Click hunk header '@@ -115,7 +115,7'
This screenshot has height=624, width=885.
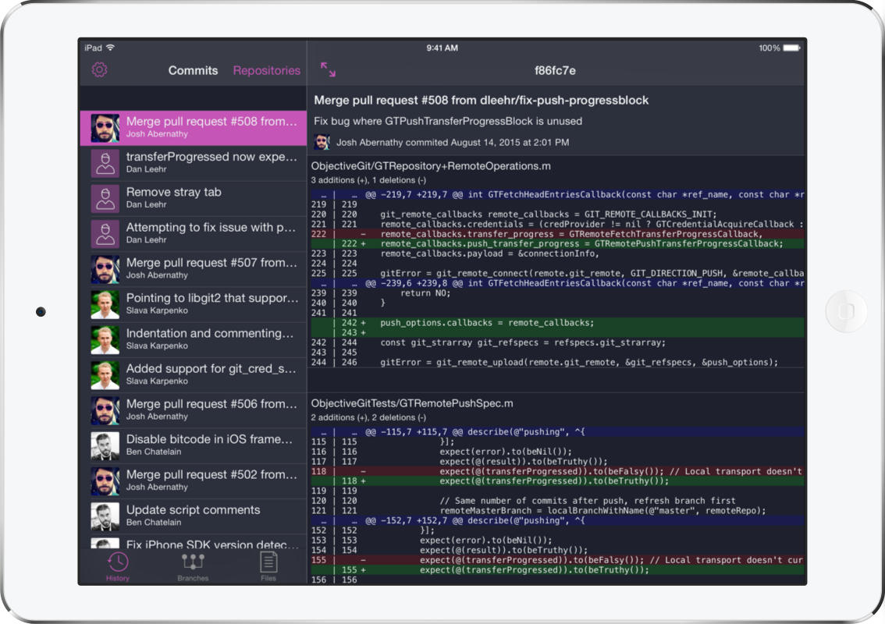(556, 431)
